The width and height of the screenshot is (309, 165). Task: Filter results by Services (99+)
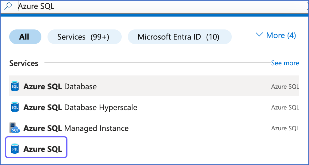pyautogui.click(x=85, y=37)
